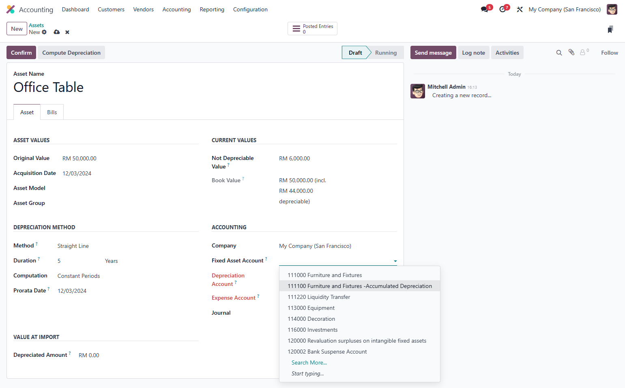Screen dimensions: 625x388
Task: Search messages with magnifier icon
Action: [x=559, y=53]
